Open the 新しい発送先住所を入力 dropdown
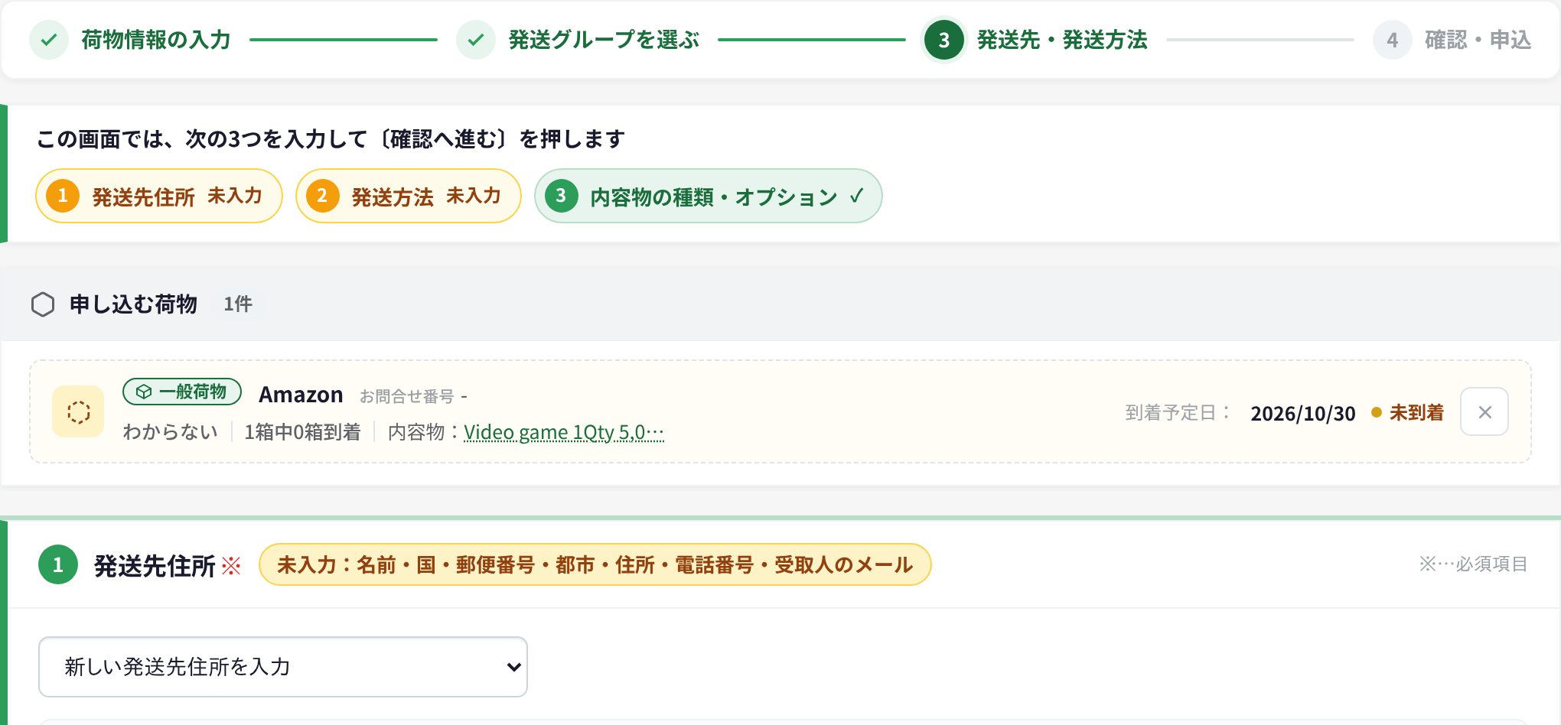The image size is (1561, 725). [x=283, y=667]
